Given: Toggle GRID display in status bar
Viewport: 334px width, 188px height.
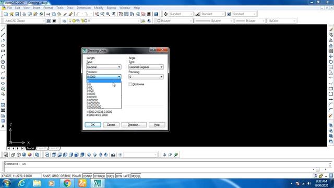Looking at the screenshot, I should 55,176.
